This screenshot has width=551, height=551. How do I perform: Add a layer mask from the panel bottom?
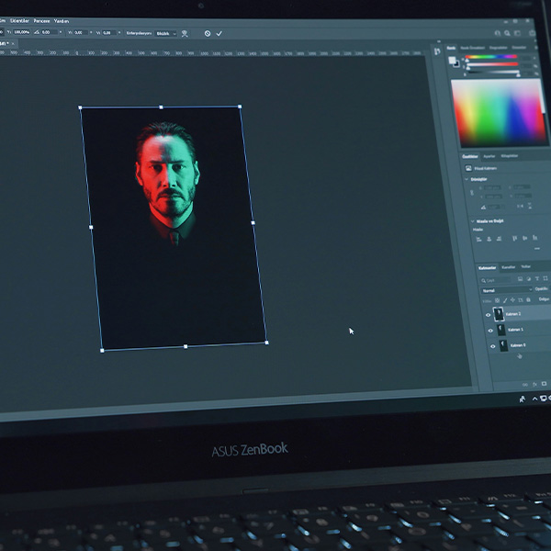point(544,383)
